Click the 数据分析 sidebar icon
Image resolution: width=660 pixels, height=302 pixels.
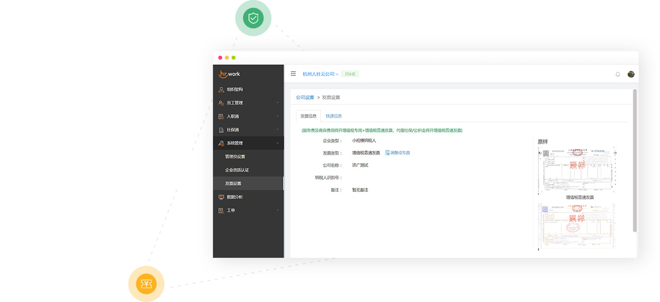pyautogui.click(x=221, y=197)
